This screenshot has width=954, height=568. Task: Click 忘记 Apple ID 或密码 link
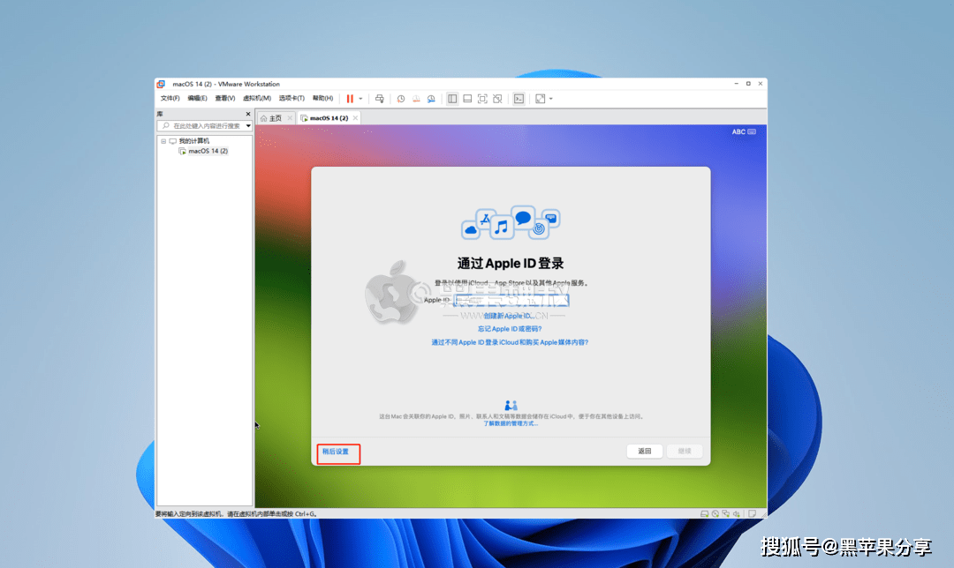point(510,329)
